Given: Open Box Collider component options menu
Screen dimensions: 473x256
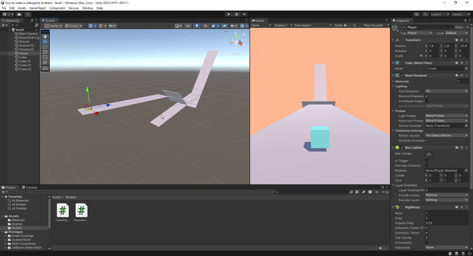Looking at the screenshot, I should 467,147.
